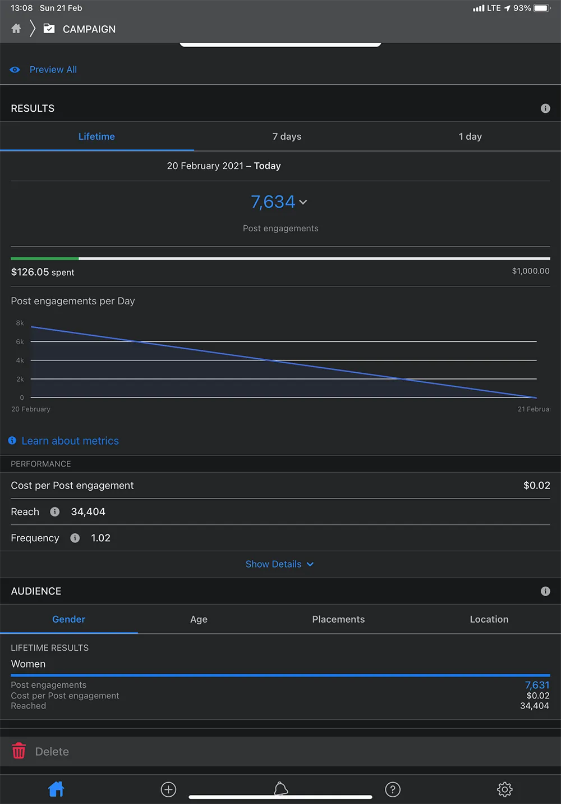The image size is (561, 804).
Task: Select the 7,634 post engagements value
Action: (x=273, y=202)
